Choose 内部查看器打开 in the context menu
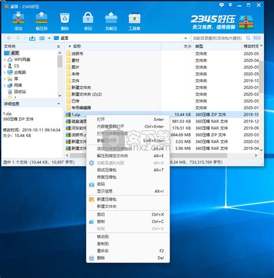The height and width of the screenshot is (278, 274). [x=128, y=127]
